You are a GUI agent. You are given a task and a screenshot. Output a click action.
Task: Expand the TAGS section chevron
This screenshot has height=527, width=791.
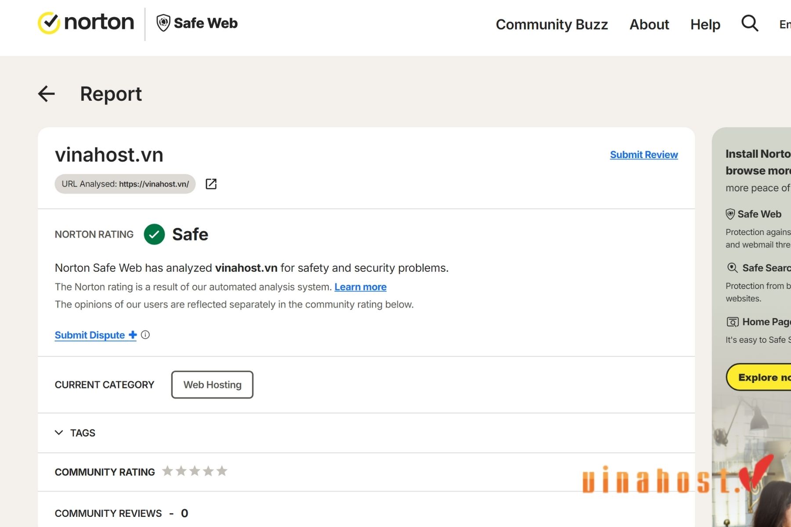pos(59,433)
